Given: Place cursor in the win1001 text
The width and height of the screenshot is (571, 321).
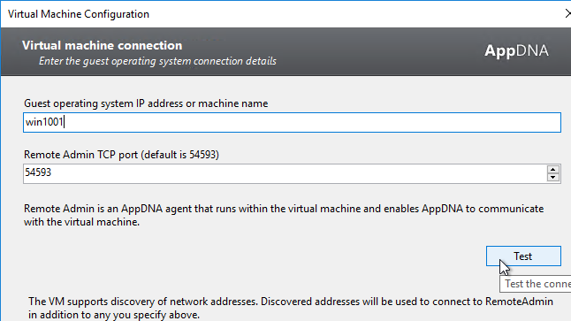Looking at the screenshot, I should (44, 122).
